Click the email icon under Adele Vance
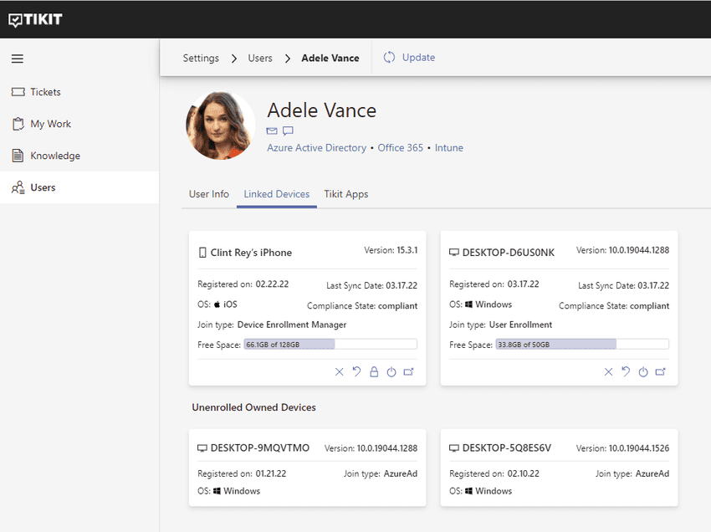The width and height of the screenshot is (711, 532). click(272, 131)
